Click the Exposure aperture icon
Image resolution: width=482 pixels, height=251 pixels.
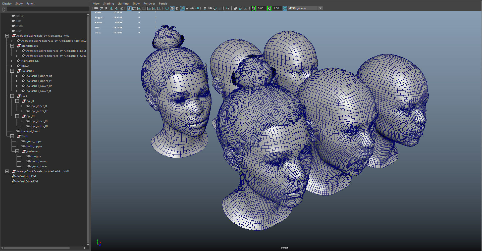(254, 8)
